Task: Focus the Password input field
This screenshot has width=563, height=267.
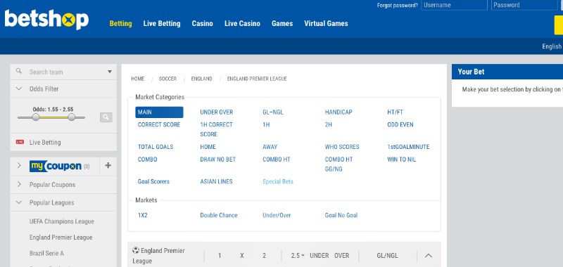Action: click(524, 5)
